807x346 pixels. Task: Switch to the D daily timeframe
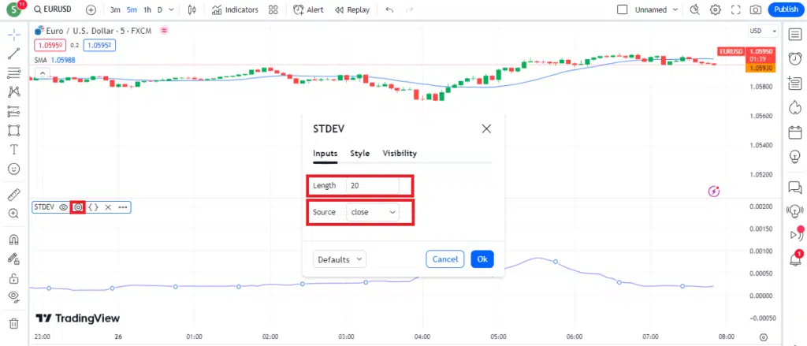(160, 9)
